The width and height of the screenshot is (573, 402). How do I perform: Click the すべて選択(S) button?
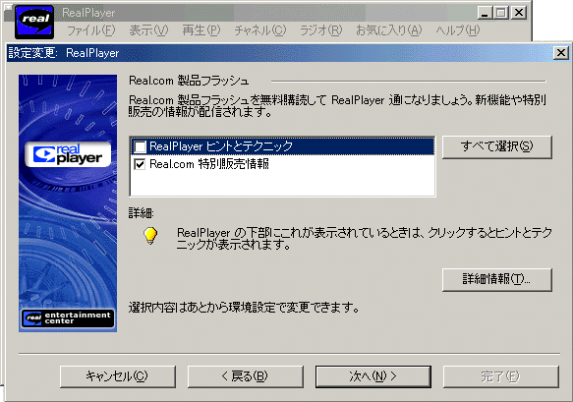tap(497, 146)
